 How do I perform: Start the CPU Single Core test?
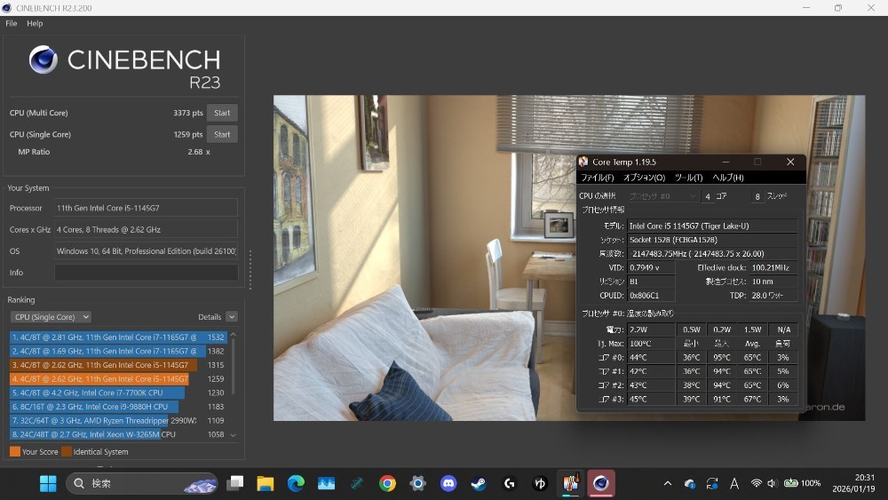[x=222, y=134]
